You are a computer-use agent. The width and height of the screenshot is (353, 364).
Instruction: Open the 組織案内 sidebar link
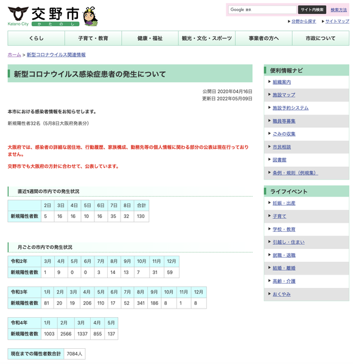tap(282, 82)
